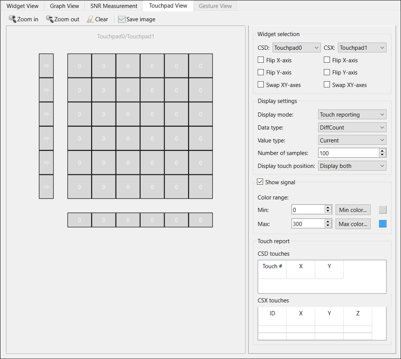Click the gray Min color swatch

(383, 210)
